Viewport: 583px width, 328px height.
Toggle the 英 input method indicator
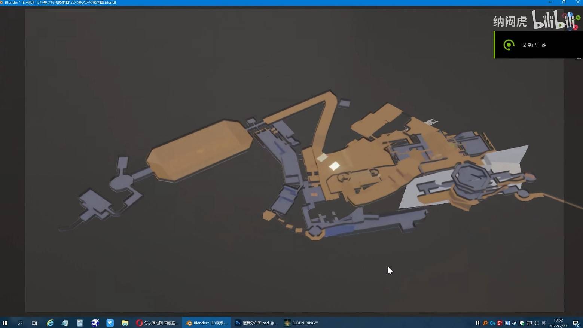[x=544, y=323]
